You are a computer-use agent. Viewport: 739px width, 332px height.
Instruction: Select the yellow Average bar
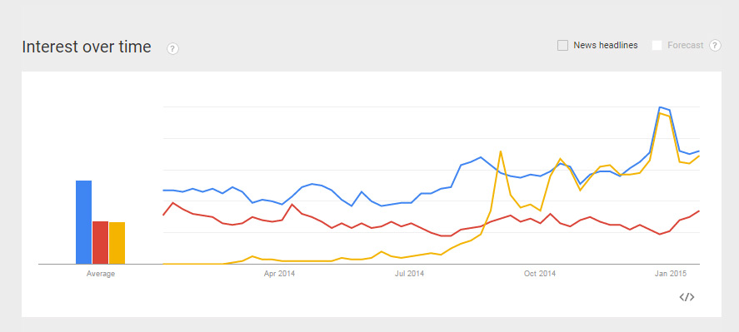pos(117,243)
